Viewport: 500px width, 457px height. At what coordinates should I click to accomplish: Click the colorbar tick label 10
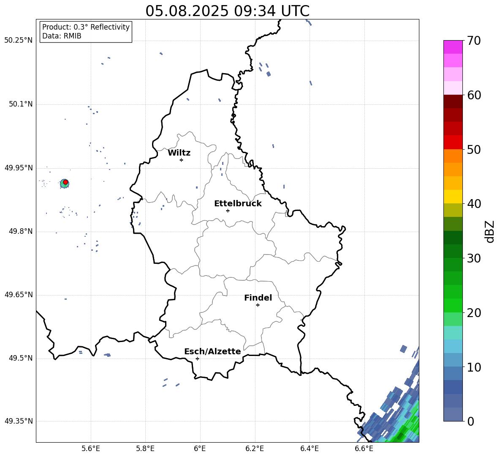(x=473, y=367)
